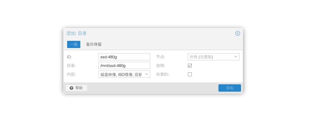Click the 目录 field with /mnt/ssd-480g
This screenshot has height=115, width=318.
[x=124, y=66]
